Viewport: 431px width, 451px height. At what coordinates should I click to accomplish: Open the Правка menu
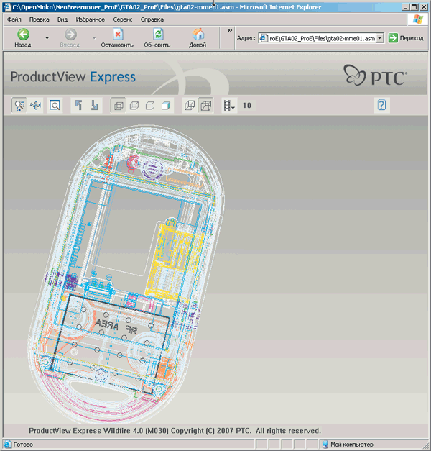click(x=40, y=19)
